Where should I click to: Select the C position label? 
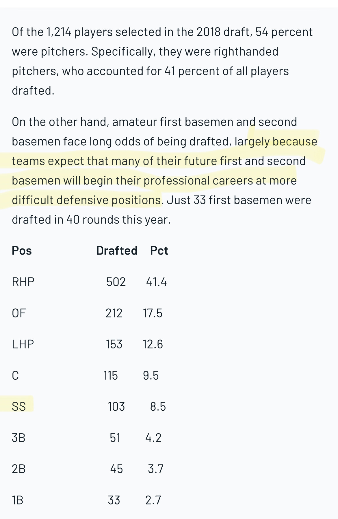15,376
